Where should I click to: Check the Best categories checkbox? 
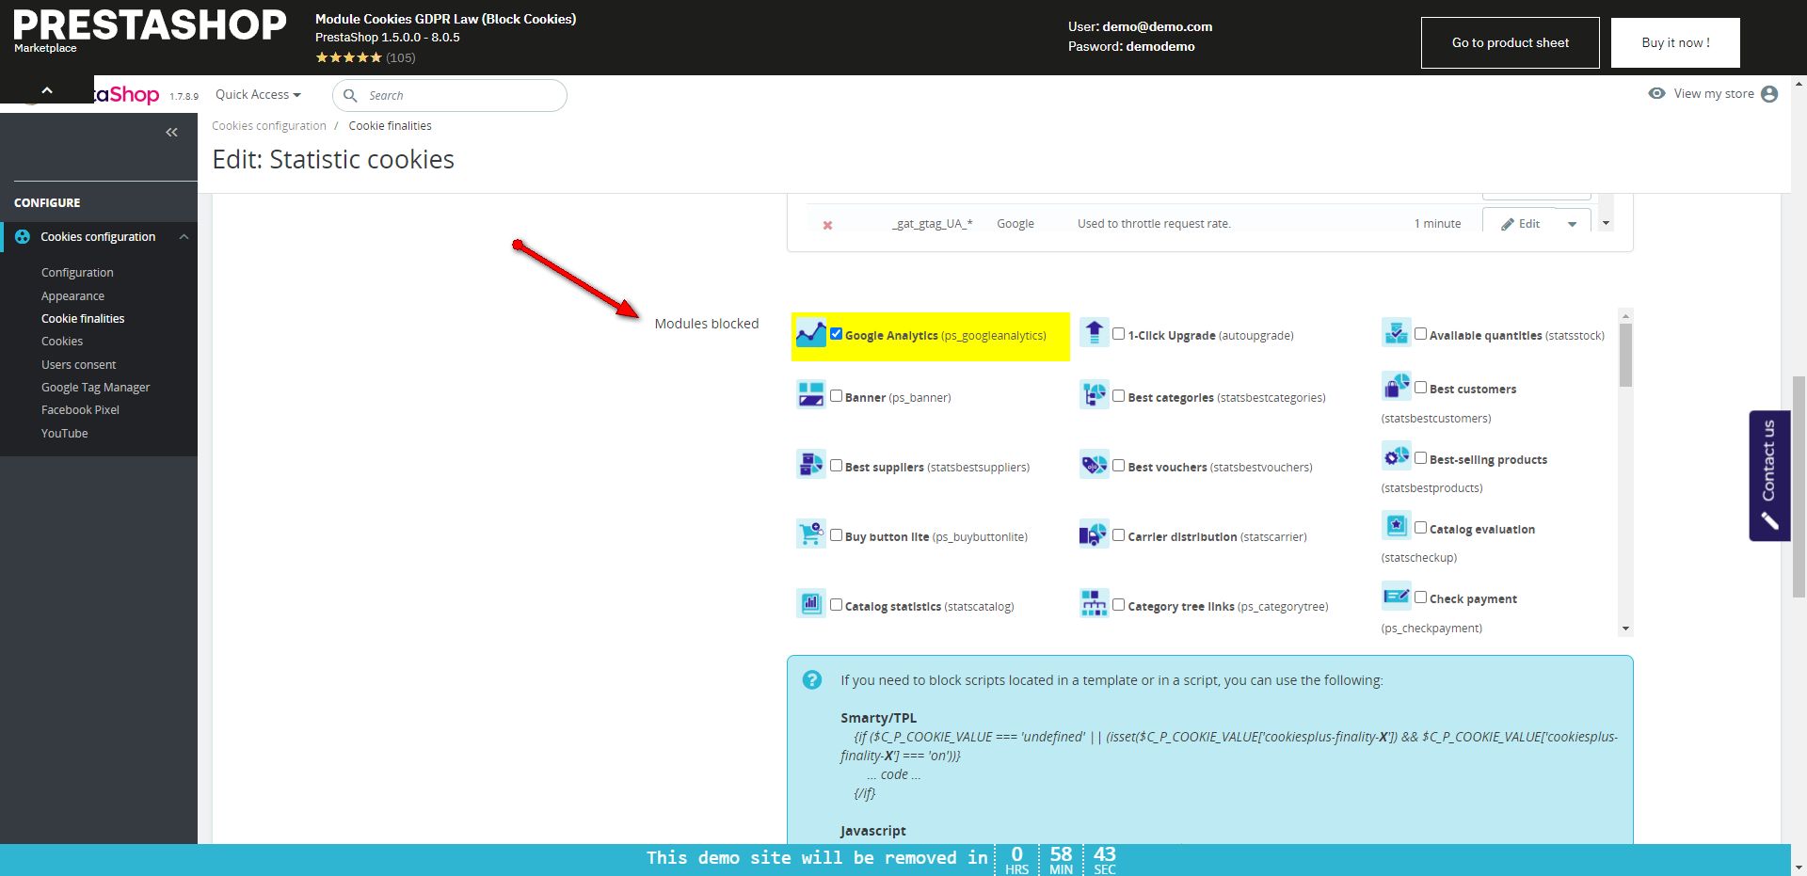coord(1118,396)
